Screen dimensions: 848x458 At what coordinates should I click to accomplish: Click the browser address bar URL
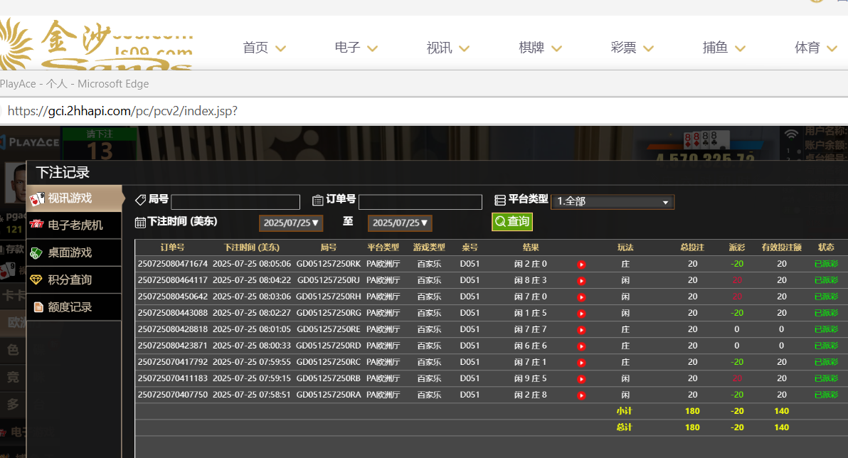click(121, 112)
